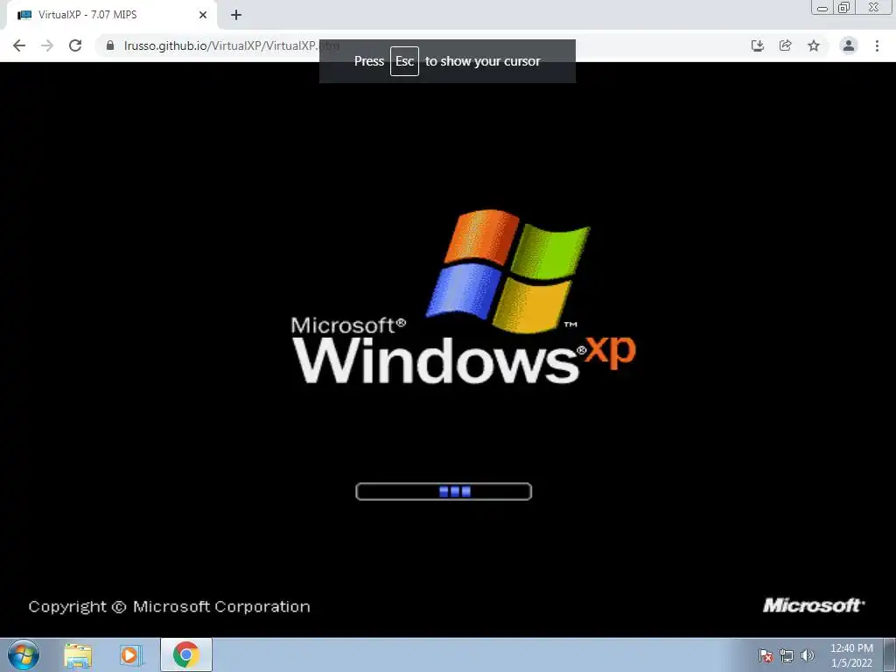Open the Chrome profile avatar
This screenshot has width=896, height=672.
849,45
